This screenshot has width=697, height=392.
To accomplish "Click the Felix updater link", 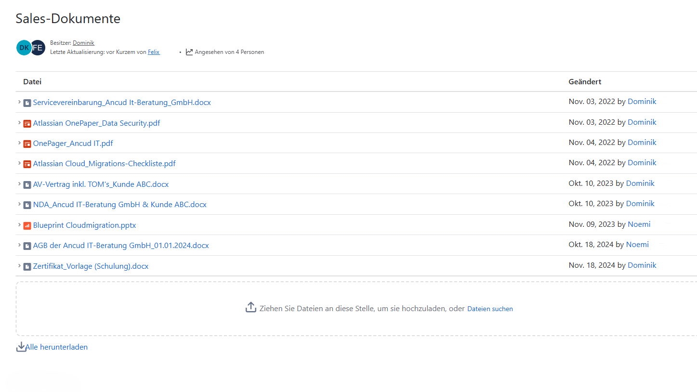I will point(154,52).
